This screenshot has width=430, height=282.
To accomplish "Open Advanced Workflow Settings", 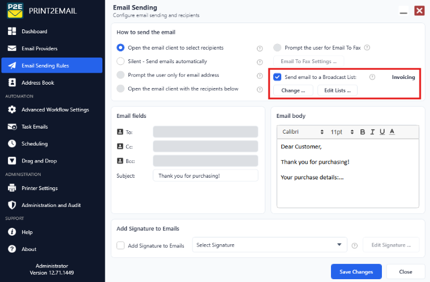I will [x=52, y=109].
